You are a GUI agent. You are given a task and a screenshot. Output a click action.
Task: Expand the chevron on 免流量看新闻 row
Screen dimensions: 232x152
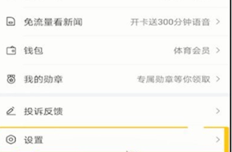(x=218, y=22)
